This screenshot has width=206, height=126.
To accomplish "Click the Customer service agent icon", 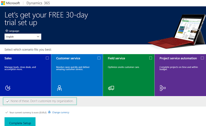I will tap(59, 88).
